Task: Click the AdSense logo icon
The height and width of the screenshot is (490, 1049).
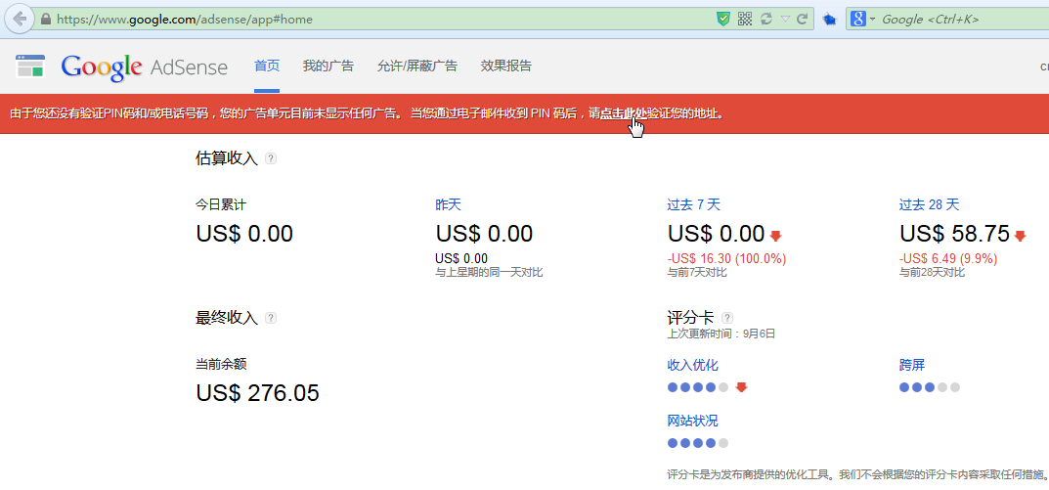Action: (30, 67)
